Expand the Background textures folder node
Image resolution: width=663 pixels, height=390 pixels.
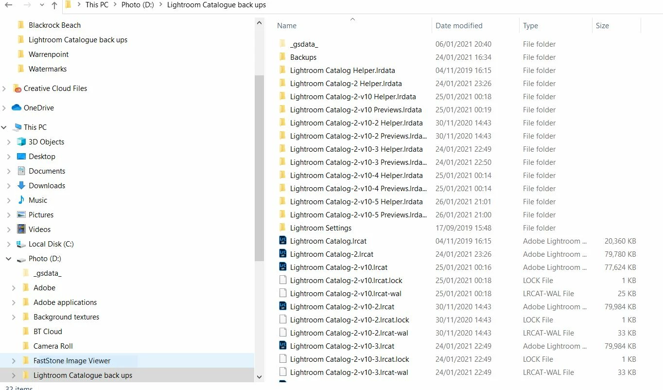14,317
